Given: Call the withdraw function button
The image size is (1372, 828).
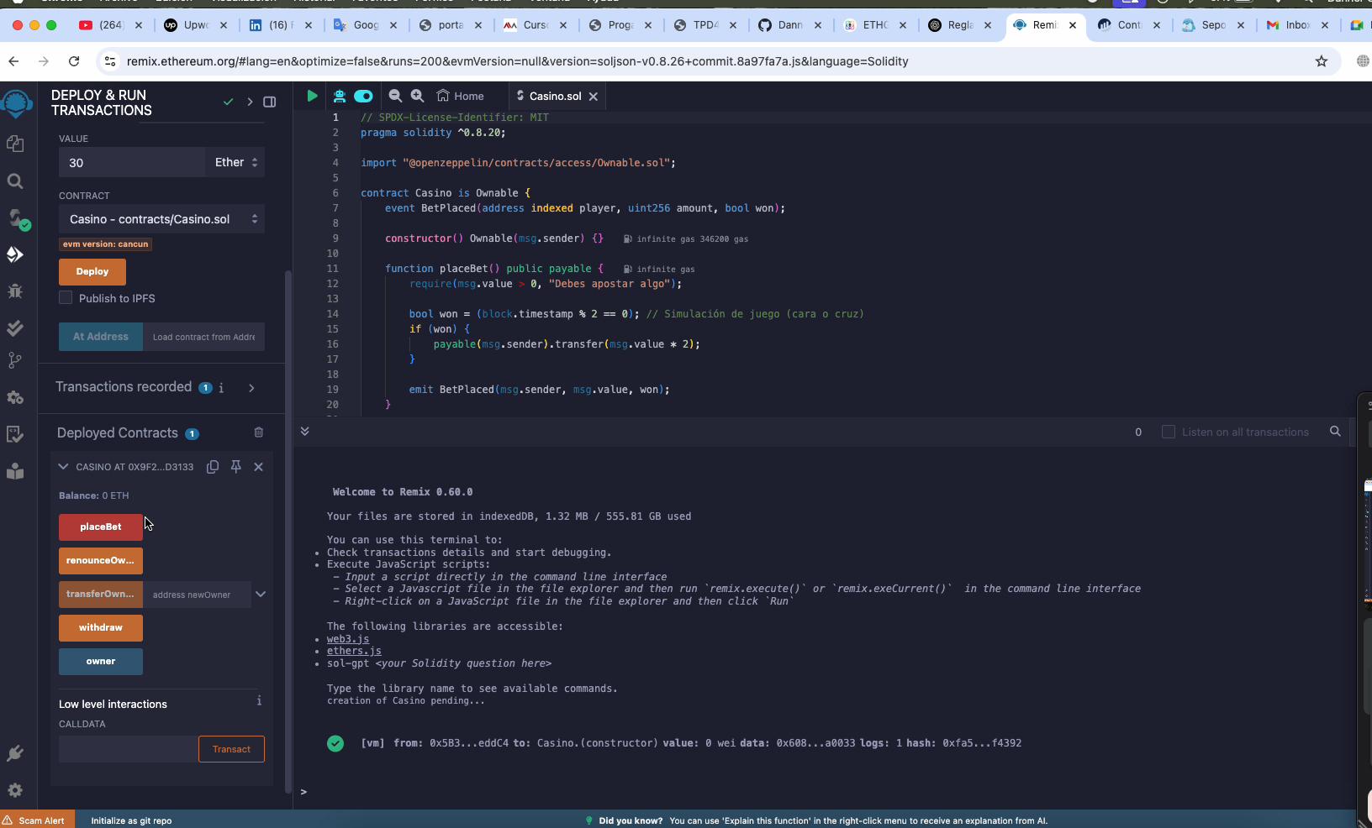Looking at the screenshot, I should pyautogui.click(x=101, y=628).
